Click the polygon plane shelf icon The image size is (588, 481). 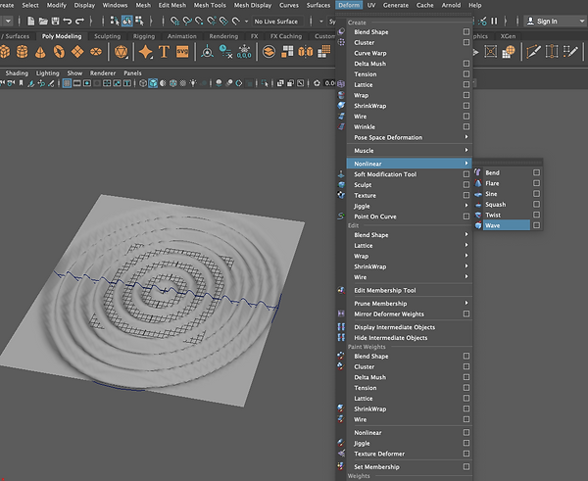pos(77,51)
